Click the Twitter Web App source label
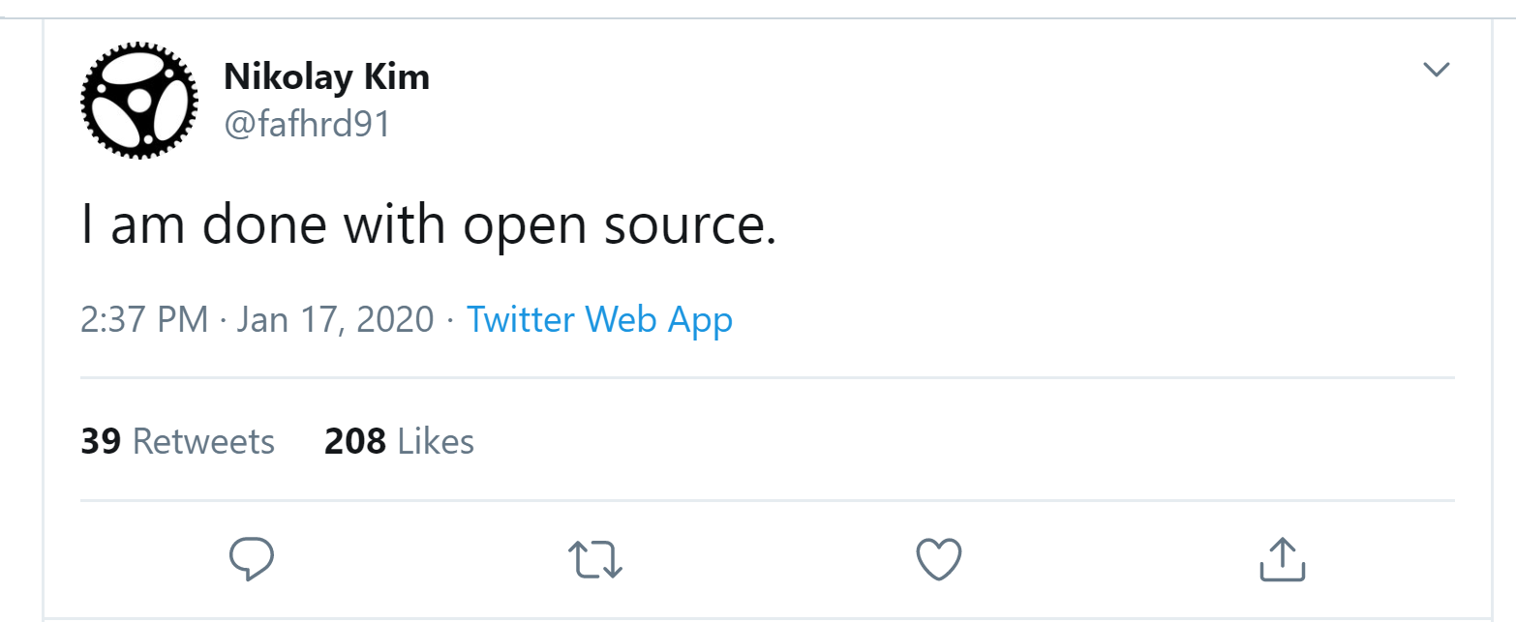The height and width of the screenshot is (622, 1516). (599, 319)
